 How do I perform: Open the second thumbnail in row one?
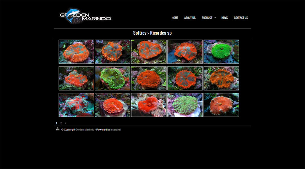point(112,52)
